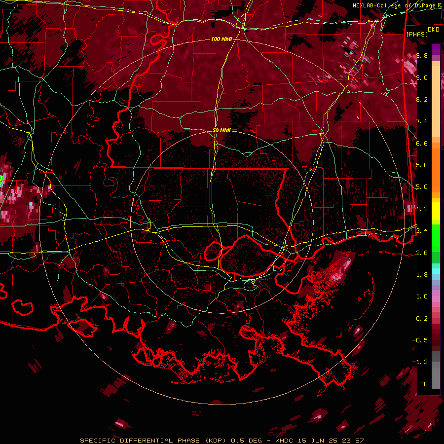Select the 9.8 scale value
Screen dimensions: 444x444
coord(422,55)
